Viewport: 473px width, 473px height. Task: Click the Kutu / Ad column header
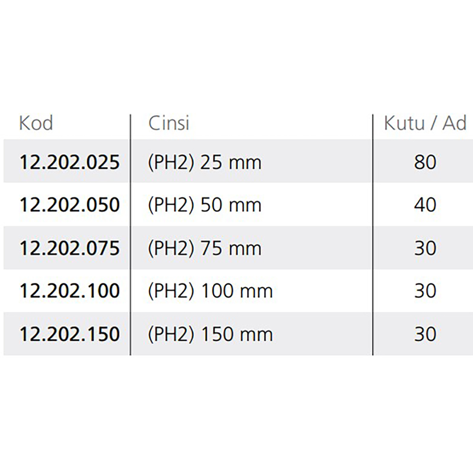click(425, 123)
